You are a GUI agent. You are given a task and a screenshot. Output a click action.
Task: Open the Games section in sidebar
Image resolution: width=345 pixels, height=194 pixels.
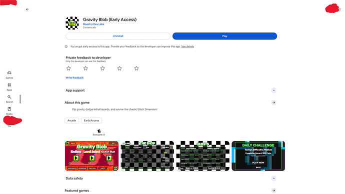click(9, 75)
